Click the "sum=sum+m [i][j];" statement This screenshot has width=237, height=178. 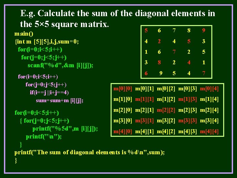(60, 101)
